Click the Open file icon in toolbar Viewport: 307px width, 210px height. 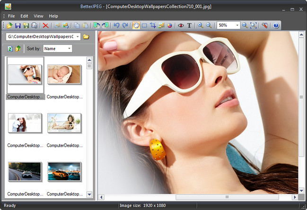pyautogui.click(x=9, y=26)
